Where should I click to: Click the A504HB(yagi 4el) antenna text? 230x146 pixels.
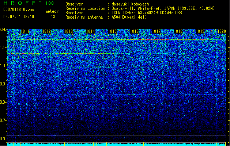pyautogui.click(x=129, y=17)
